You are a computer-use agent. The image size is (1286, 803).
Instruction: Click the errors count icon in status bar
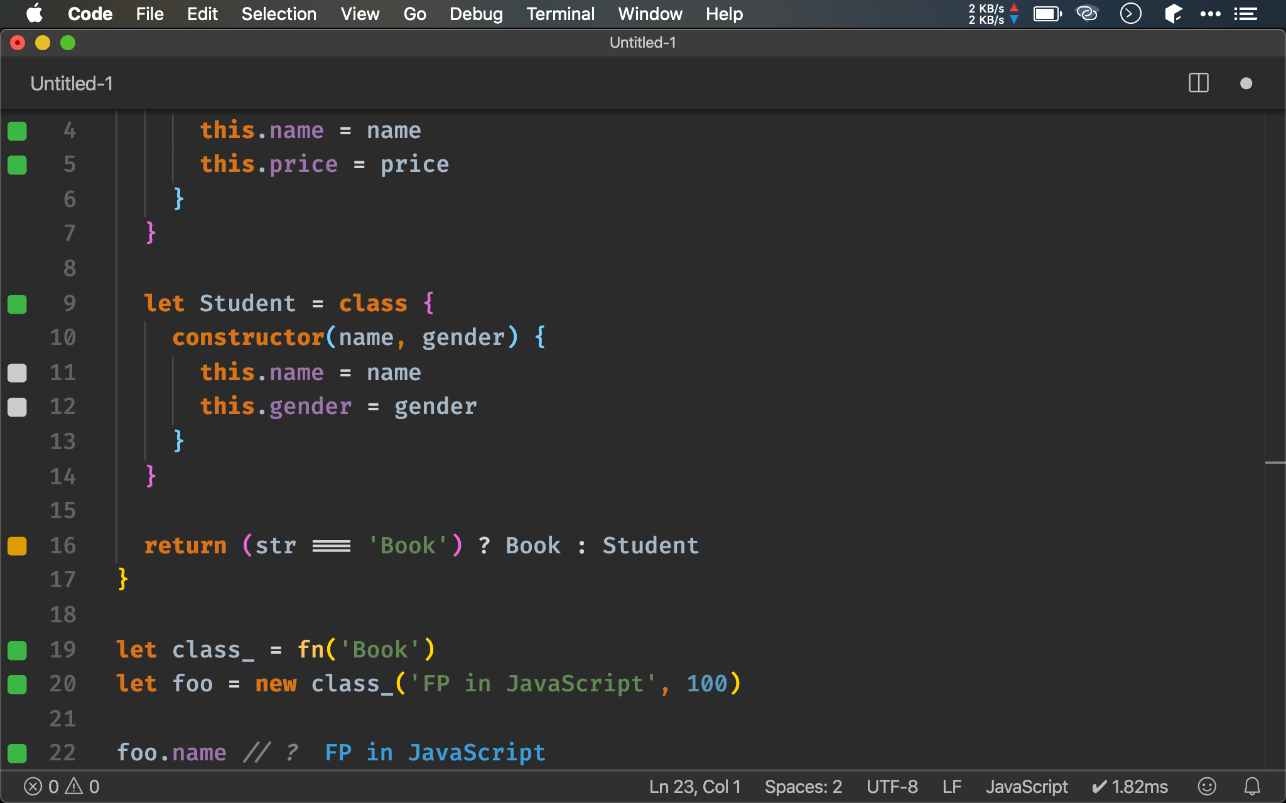33,786
